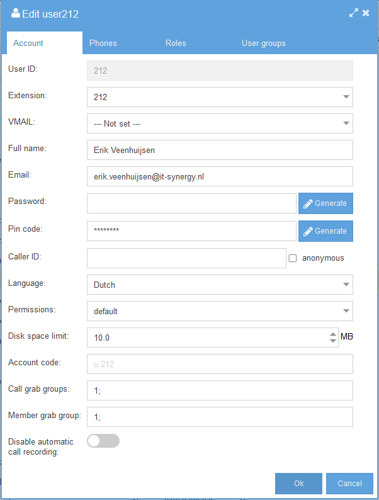The image size is (379, 500).
Task: Check the anonymous caller ID checkbox
Action: [x=293, y=258]
